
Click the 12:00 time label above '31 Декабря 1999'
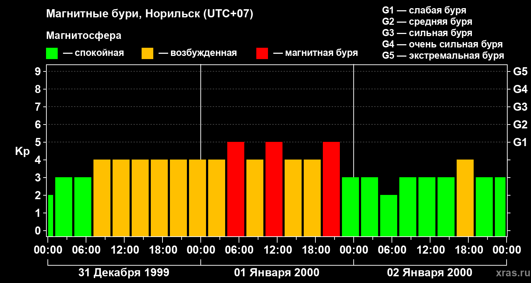tap(124, 250)
